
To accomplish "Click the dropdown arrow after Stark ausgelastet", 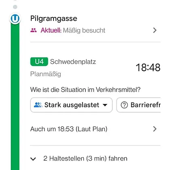I will pos(105,105).
